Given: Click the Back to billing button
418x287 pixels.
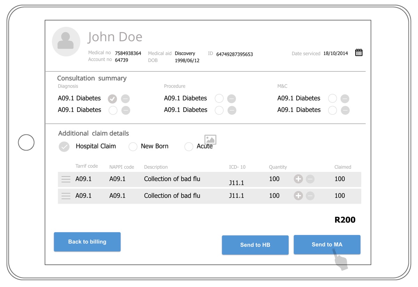Looking at the screenshot, I should (87, 242).
